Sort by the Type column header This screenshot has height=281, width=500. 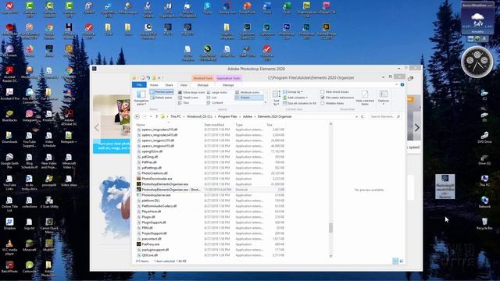(239, 125)
